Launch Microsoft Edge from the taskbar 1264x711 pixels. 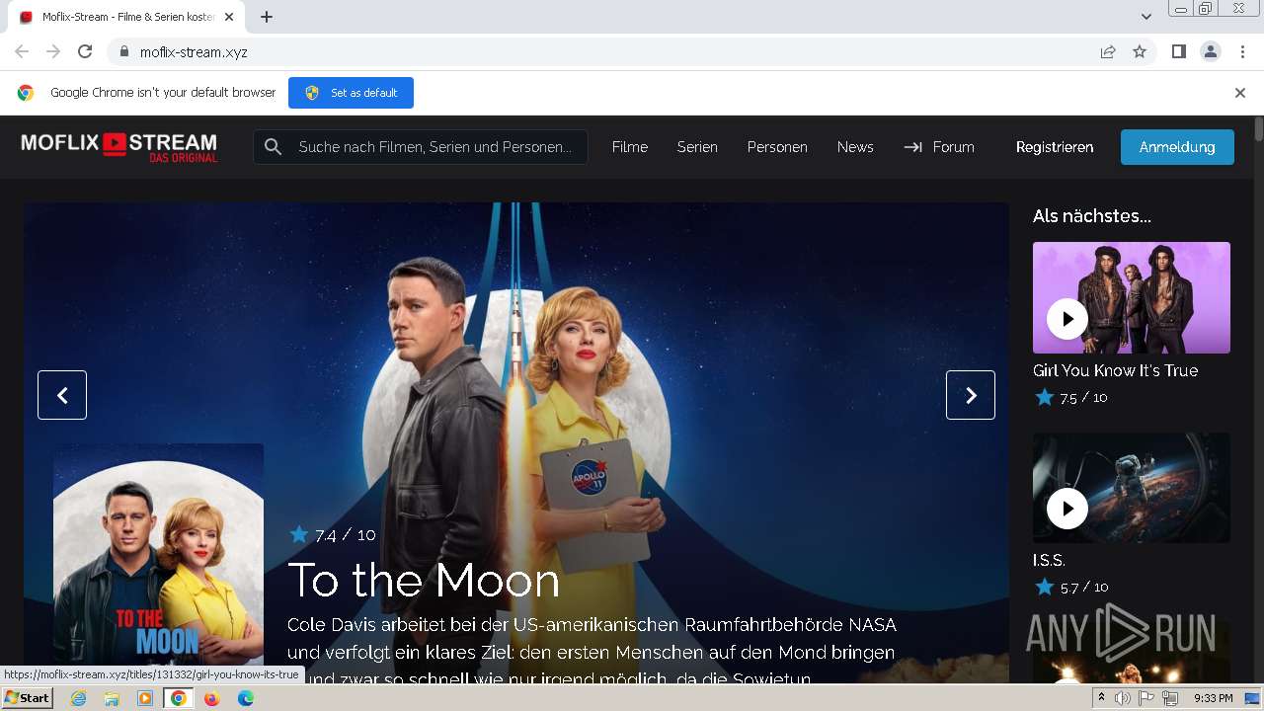(x=245, y=698)
